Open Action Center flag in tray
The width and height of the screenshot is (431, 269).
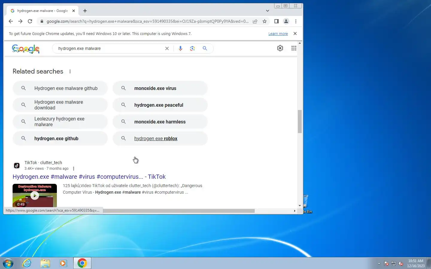click(386, 263)
